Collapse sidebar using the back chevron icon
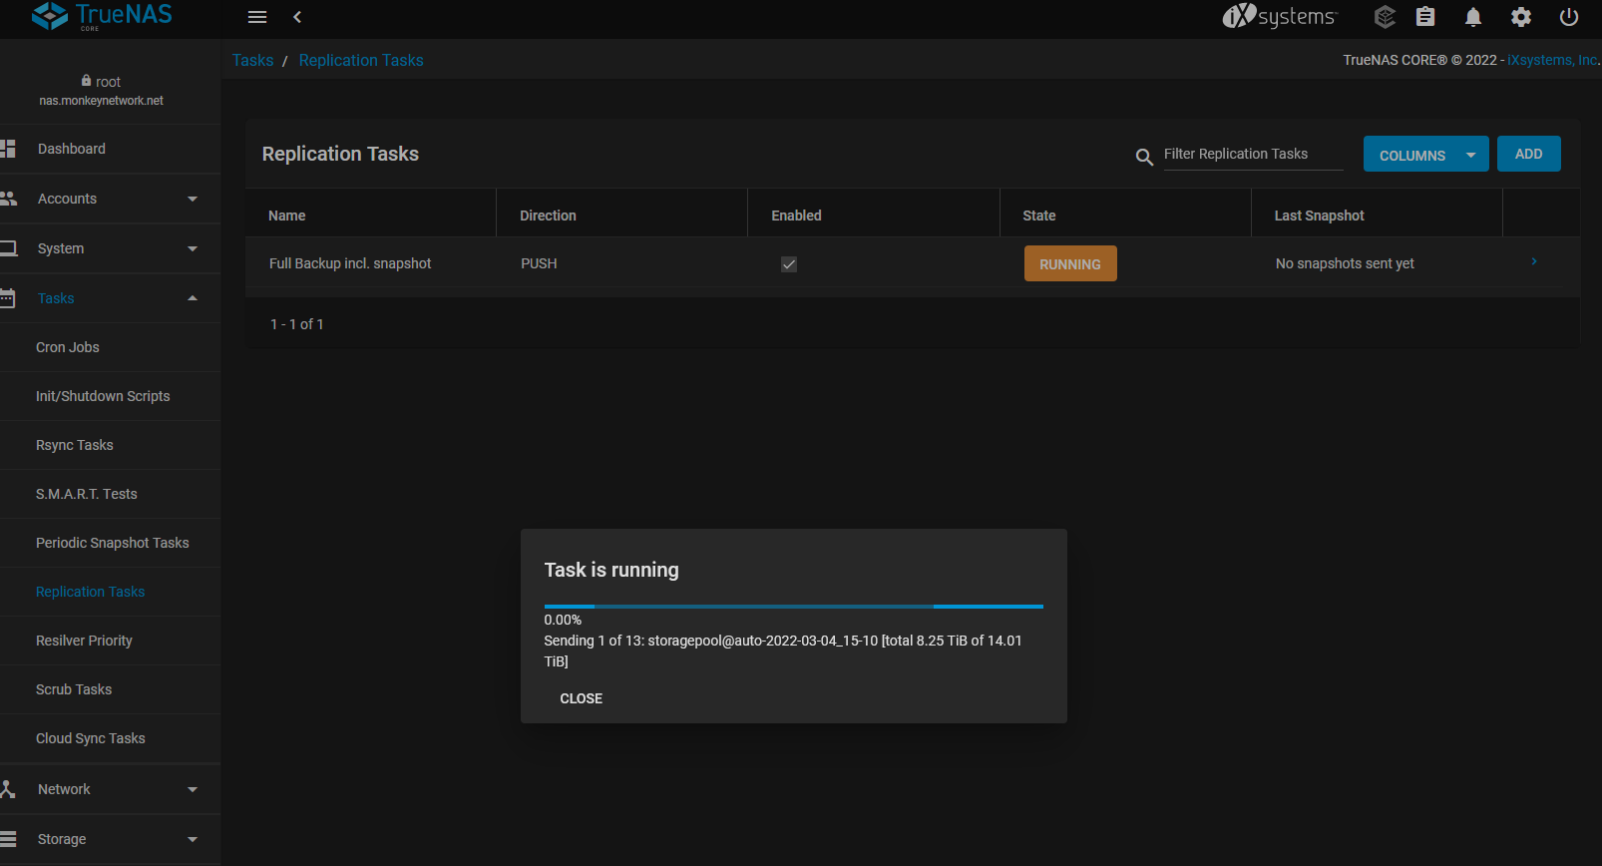The image size is (1602, 866). coord(297,17)
